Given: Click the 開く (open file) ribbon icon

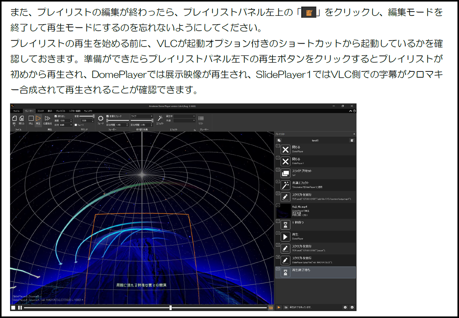Looking at the screenshot, I should pyautogui.click(x=14, y=118).
